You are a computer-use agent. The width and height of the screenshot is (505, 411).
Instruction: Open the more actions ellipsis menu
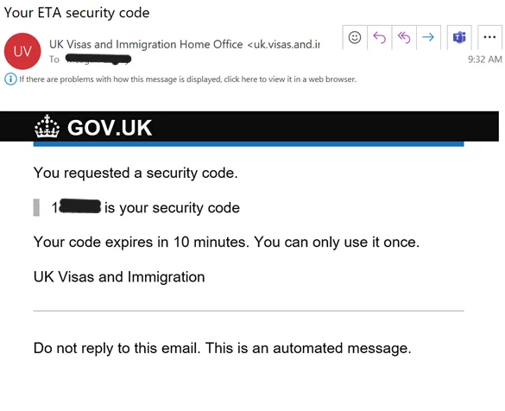point(489,37)
